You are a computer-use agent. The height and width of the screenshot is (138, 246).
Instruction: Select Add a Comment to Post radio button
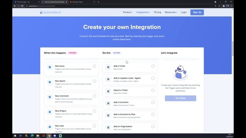pos(153,114)
